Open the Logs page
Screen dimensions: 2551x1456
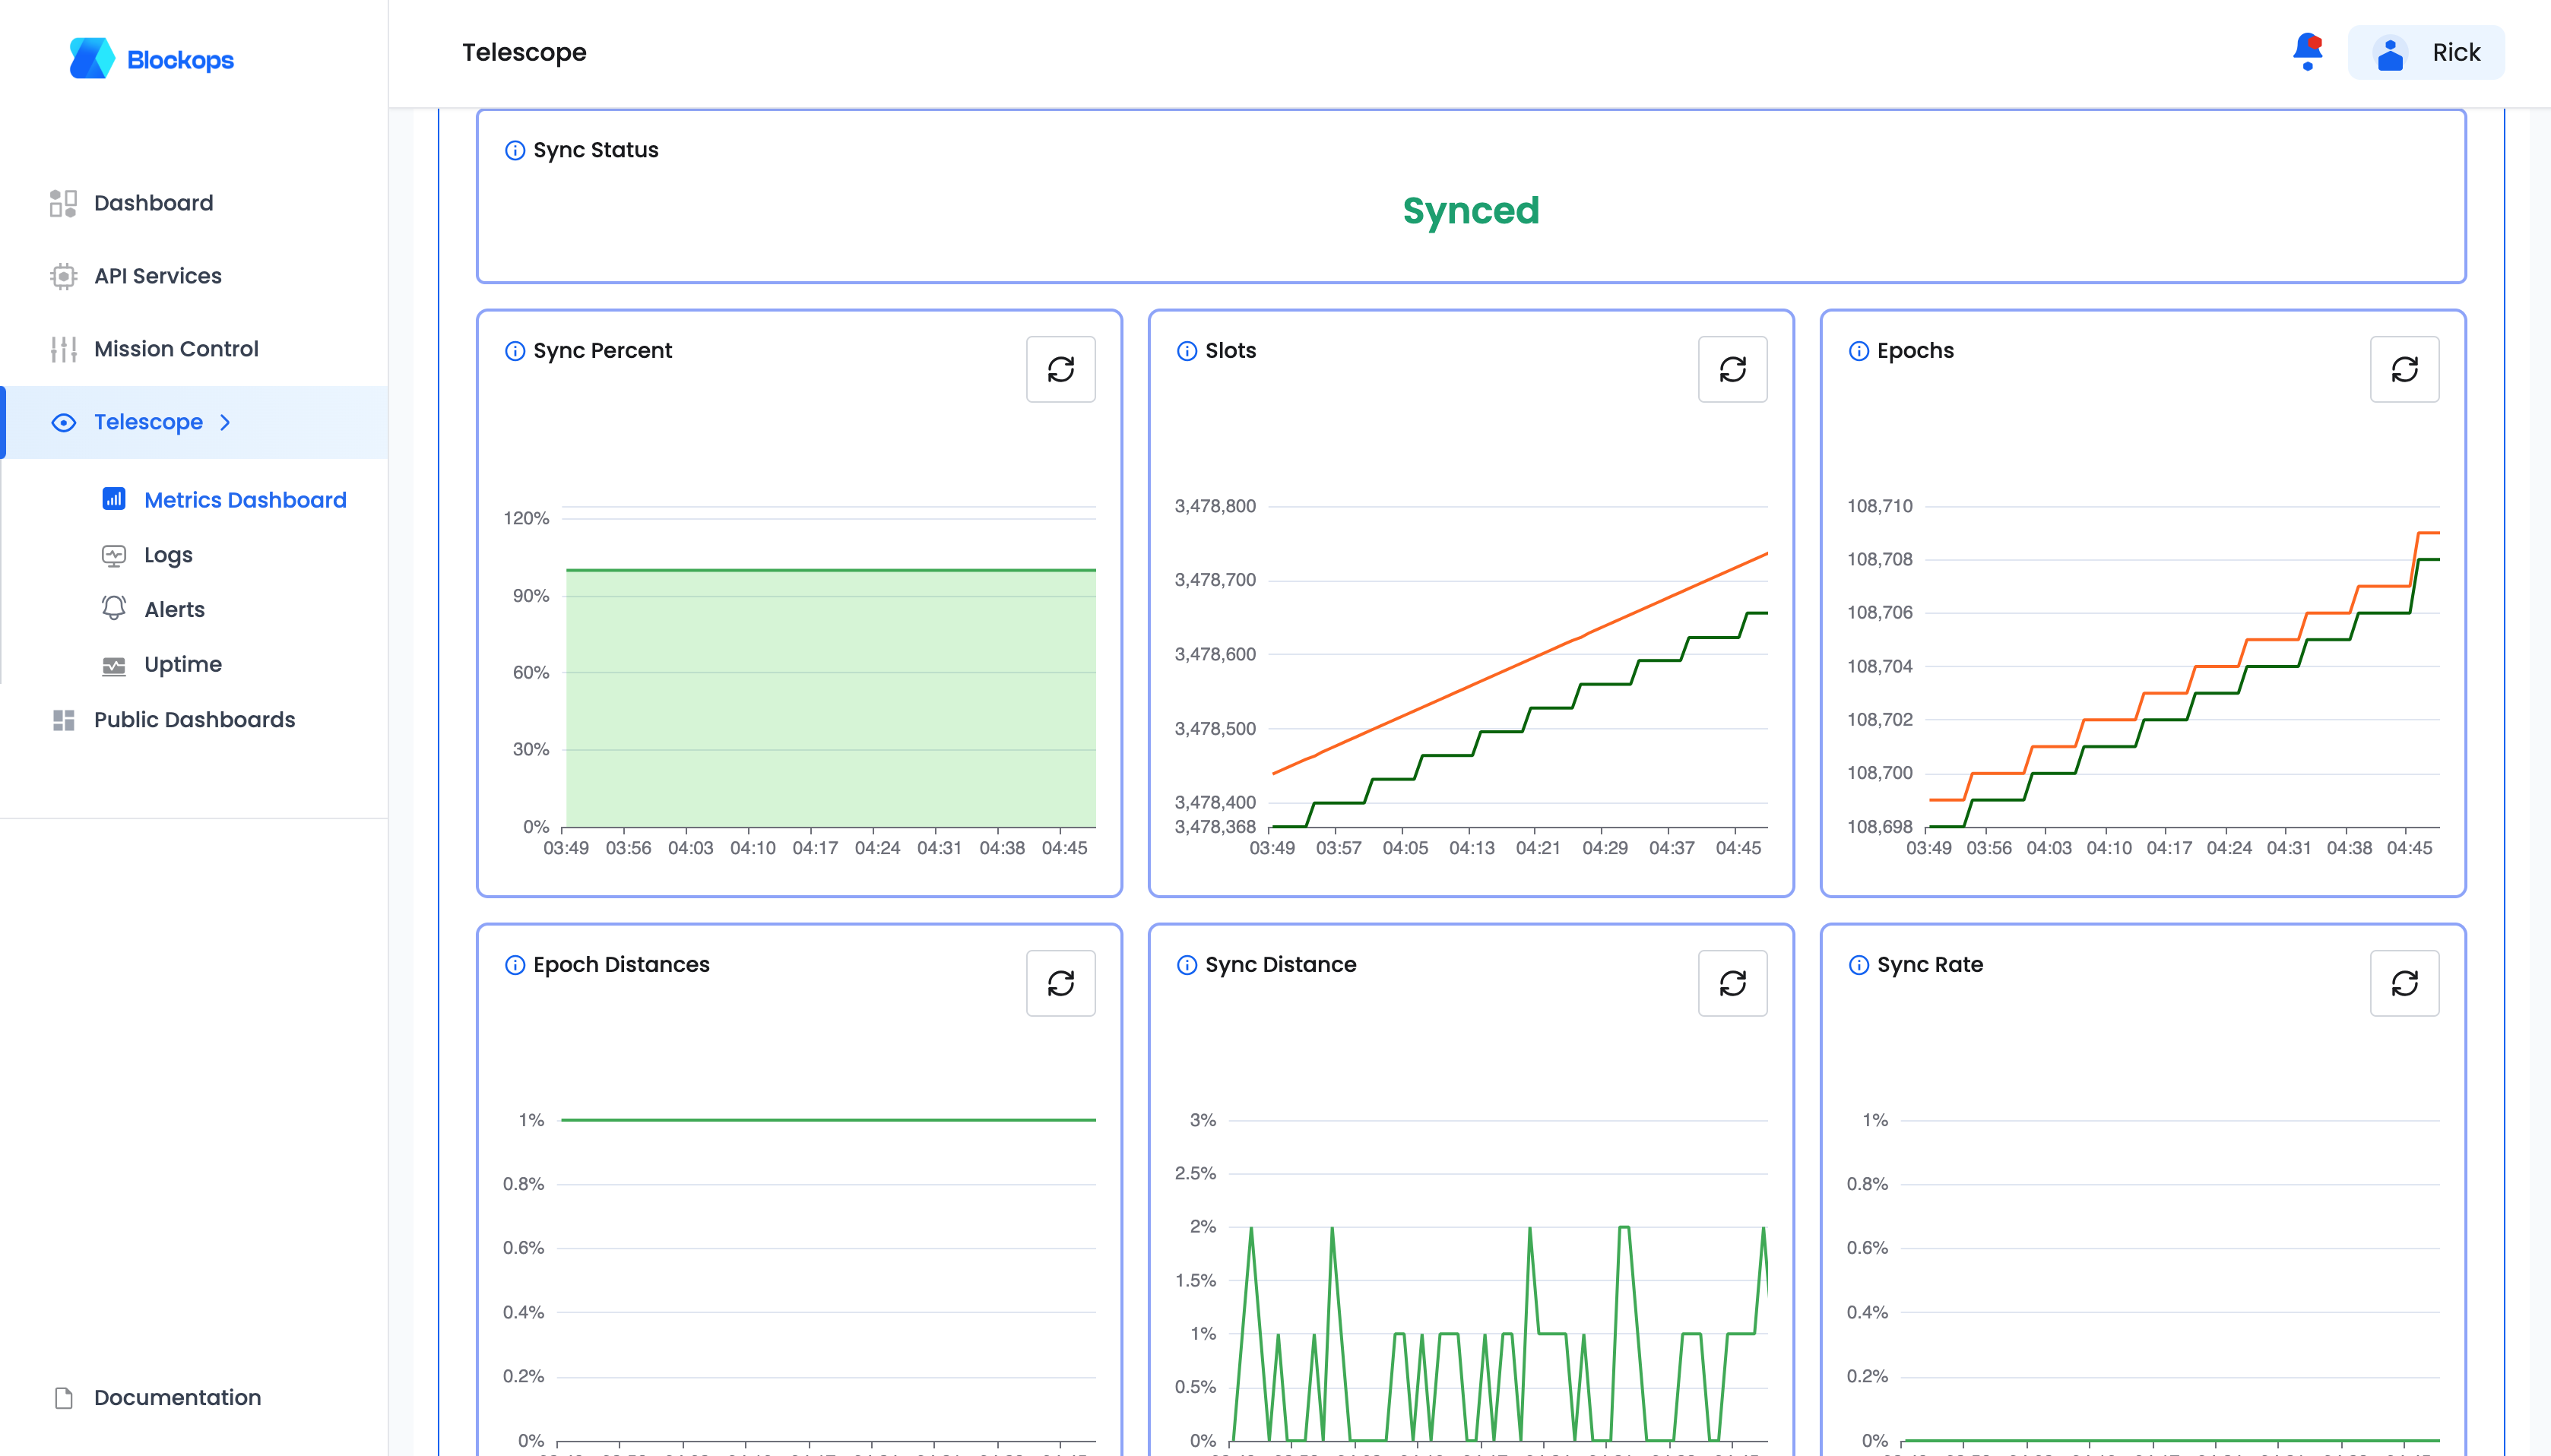click(168, 555)
